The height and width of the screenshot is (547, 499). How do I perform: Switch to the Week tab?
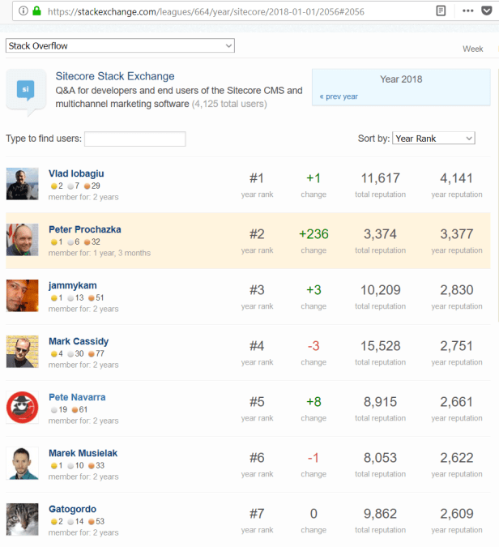pyautogui.click(x=472, y=49)
